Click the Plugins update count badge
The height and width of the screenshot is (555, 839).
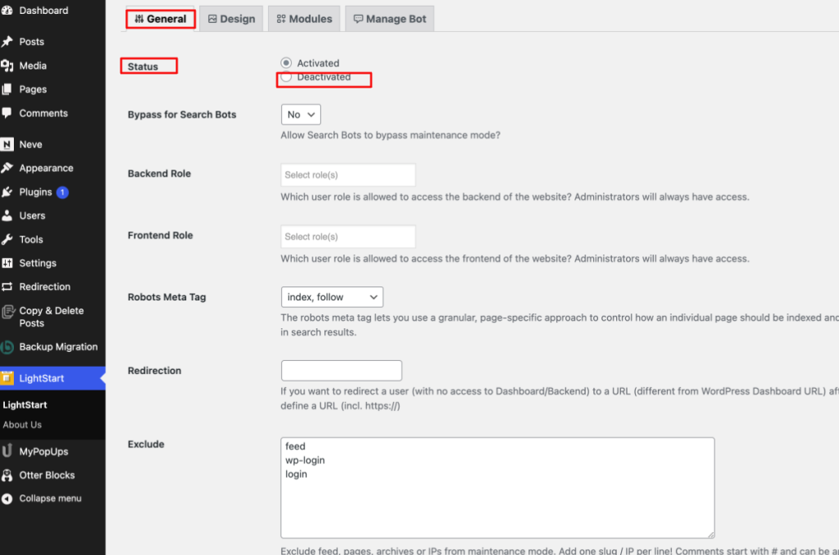(62, 192)
